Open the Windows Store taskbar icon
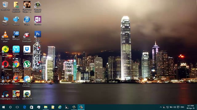Viewport: 197px width, 110px height. click(x=31, y=107)
